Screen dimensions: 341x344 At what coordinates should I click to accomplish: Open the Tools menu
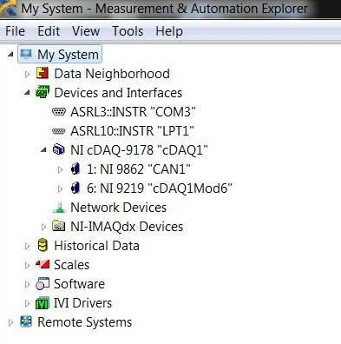(128, 31)
